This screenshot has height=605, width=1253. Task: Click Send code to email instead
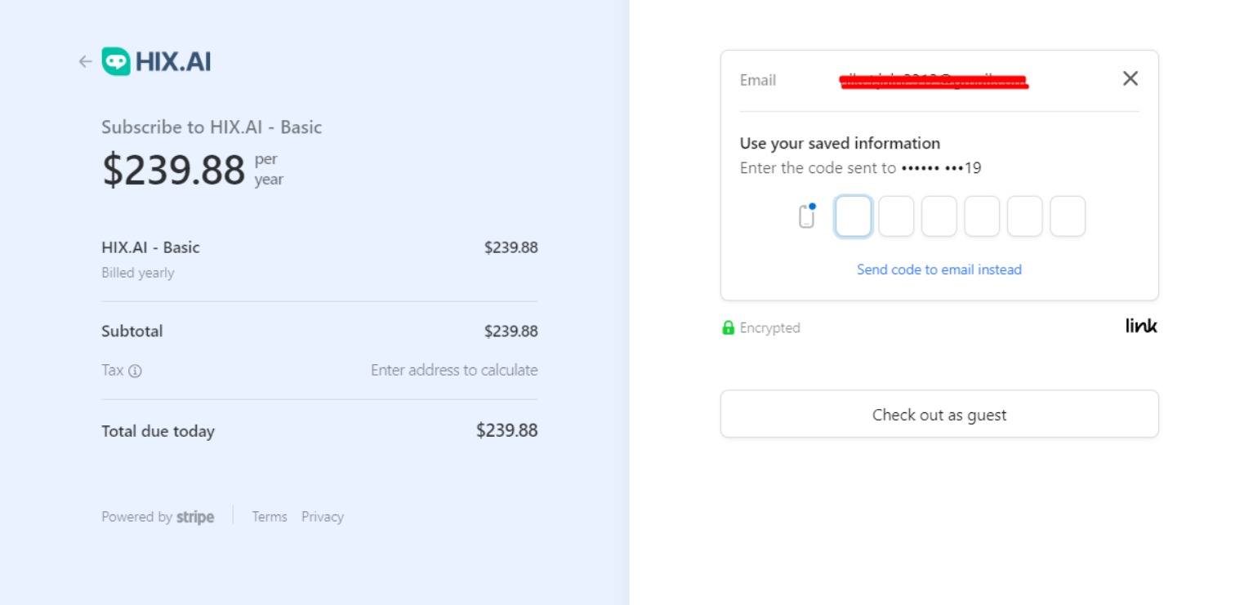click(x=939, y=269)
